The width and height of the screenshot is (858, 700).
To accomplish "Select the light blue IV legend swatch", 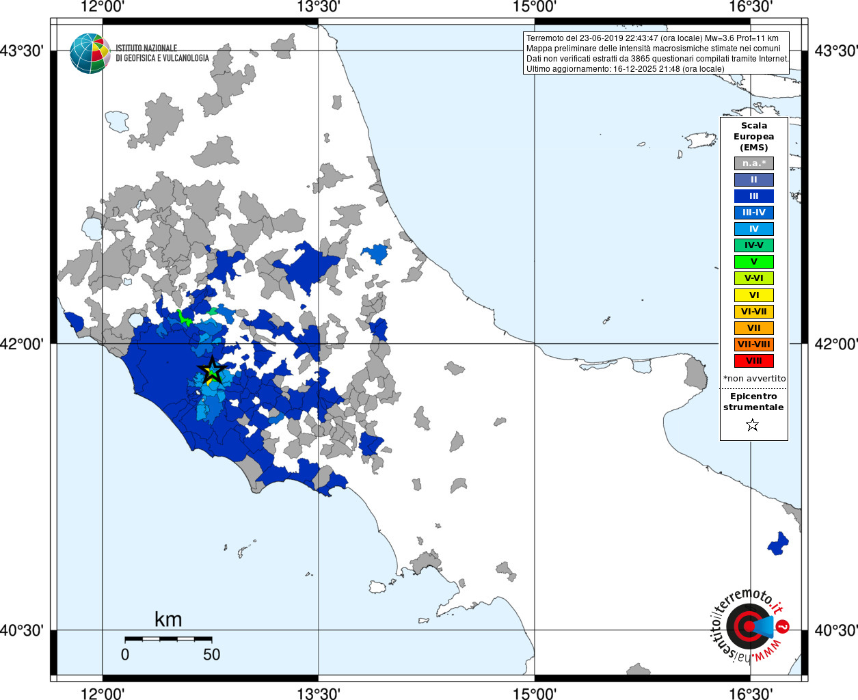I will (x=754, y=229).
